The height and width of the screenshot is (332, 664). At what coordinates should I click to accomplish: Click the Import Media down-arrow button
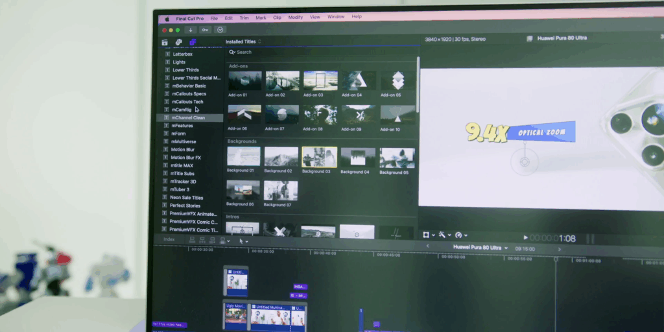click(x=191, y=30)
